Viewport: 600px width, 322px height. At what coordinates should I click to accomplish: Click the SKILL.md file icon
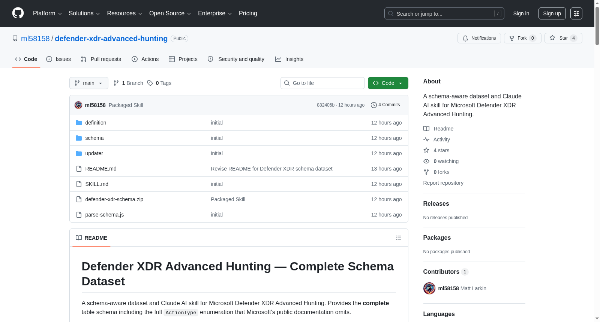point(79,184)
